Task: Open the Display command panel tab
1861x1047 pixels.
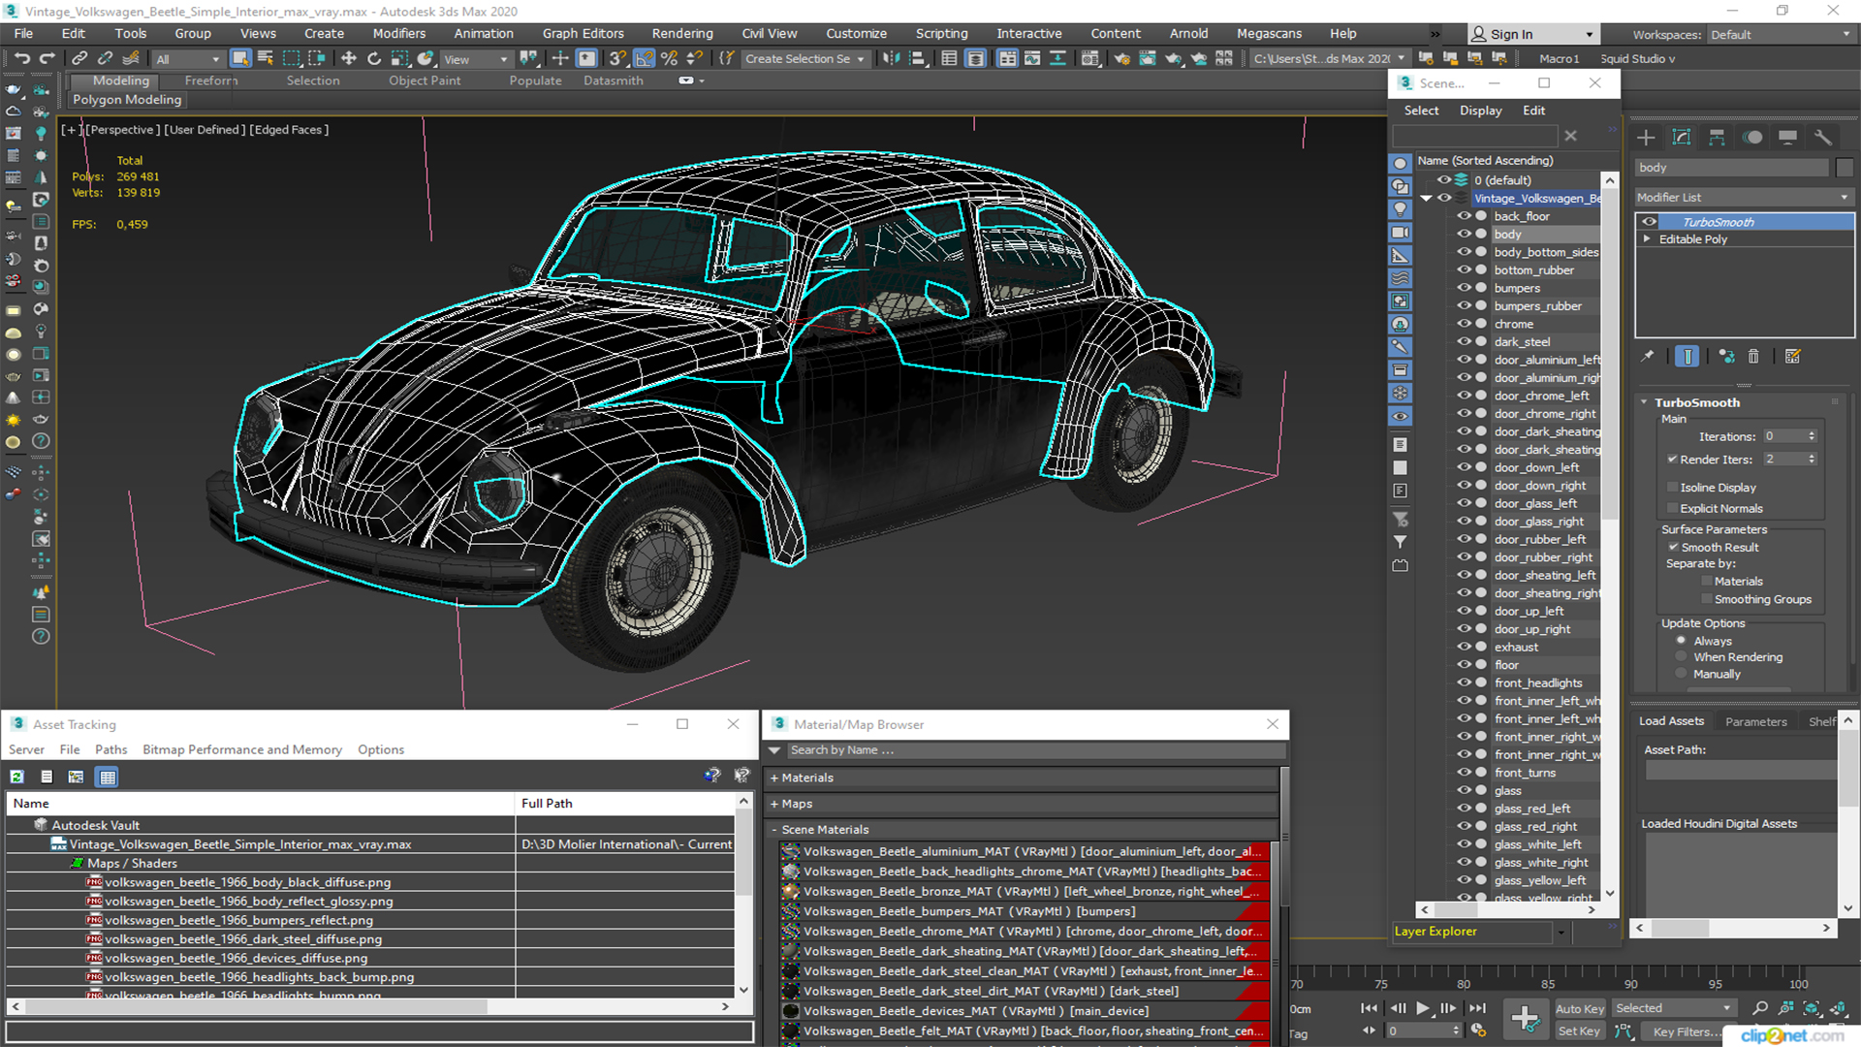Action: (x=1787, y=137)
